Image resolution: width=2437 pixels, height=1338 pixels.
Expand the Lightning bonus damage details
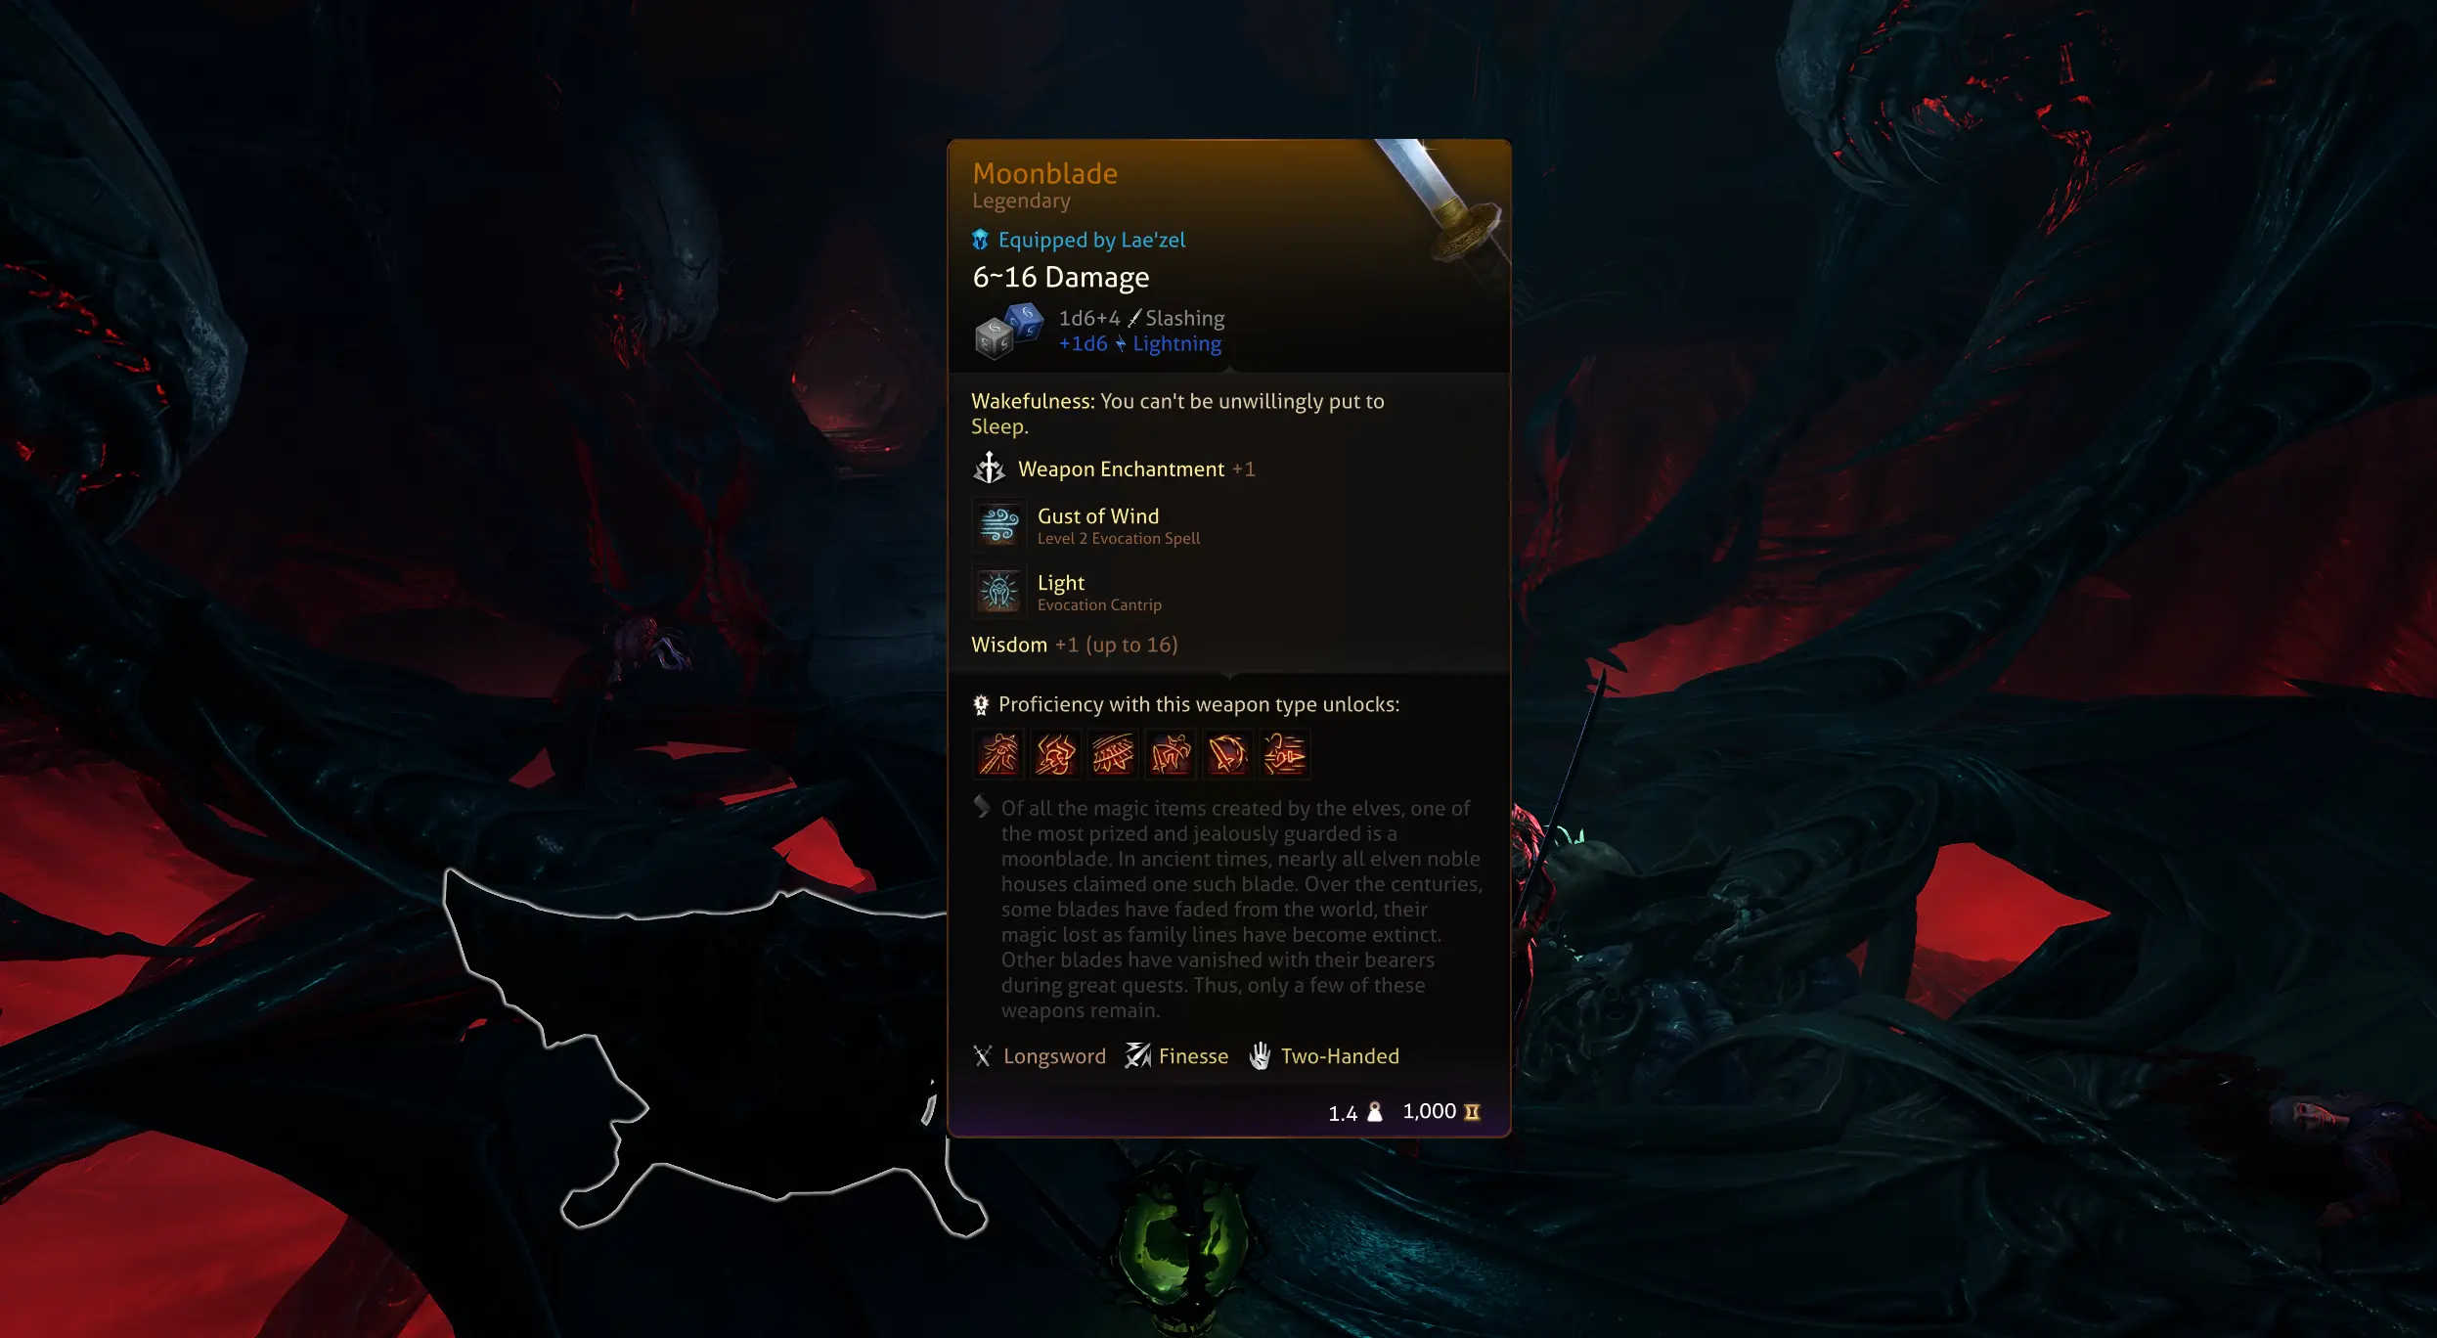tap(1139, 342)
